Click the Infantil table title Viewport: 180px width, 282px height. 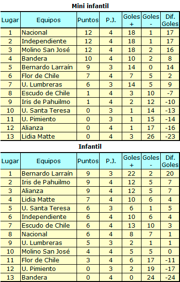tap(90, 147)
